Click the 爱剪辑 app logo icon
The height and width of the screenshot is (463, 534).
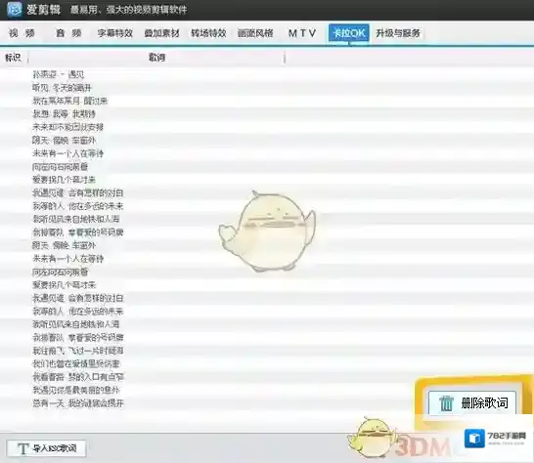15,9
